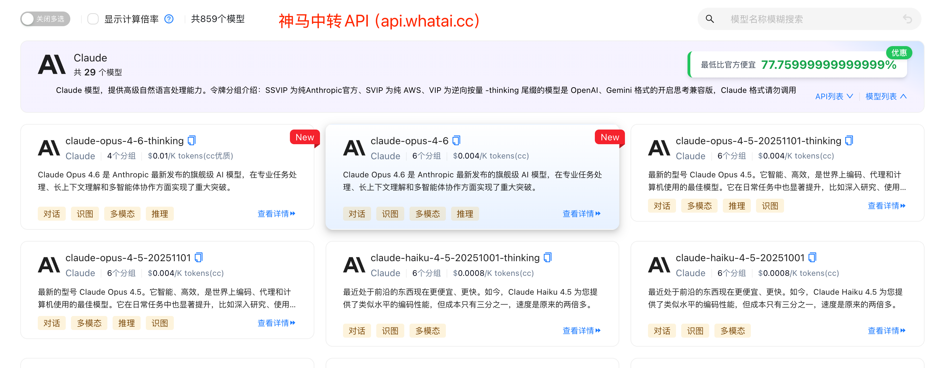Click the green 优惠 badge
Screen dimensions: 940x368
[899, 53]
